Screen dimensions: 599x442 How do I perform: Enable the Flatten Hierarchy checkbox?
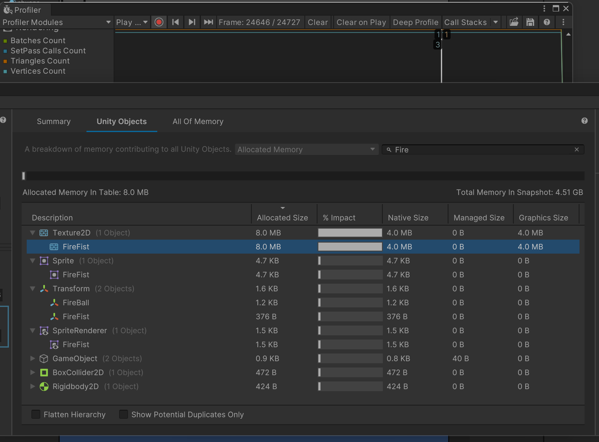click(36, 414)
